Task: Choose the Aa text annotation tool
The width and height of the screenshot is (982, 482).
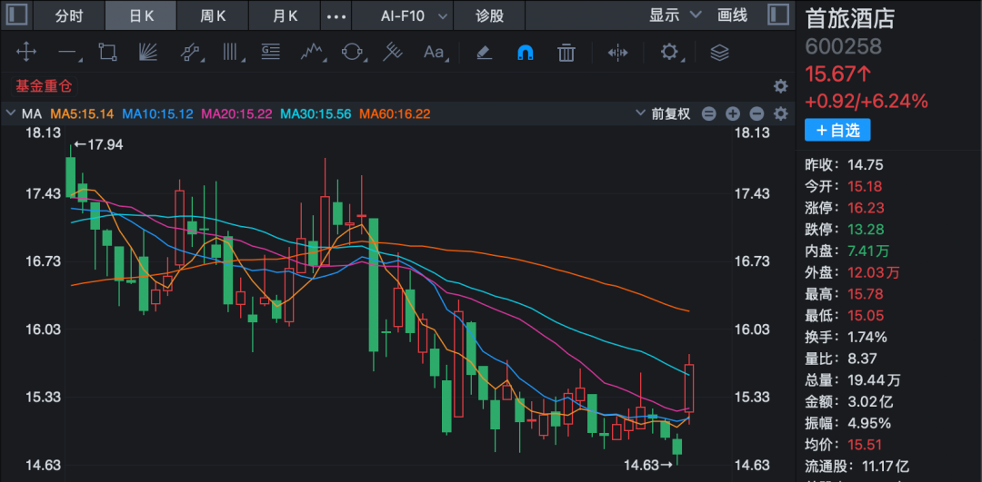Action: pos(434,53)
